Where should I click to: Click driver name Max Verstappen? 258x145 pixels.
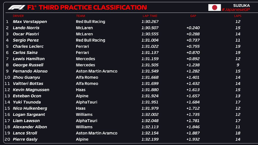[30, 22]
